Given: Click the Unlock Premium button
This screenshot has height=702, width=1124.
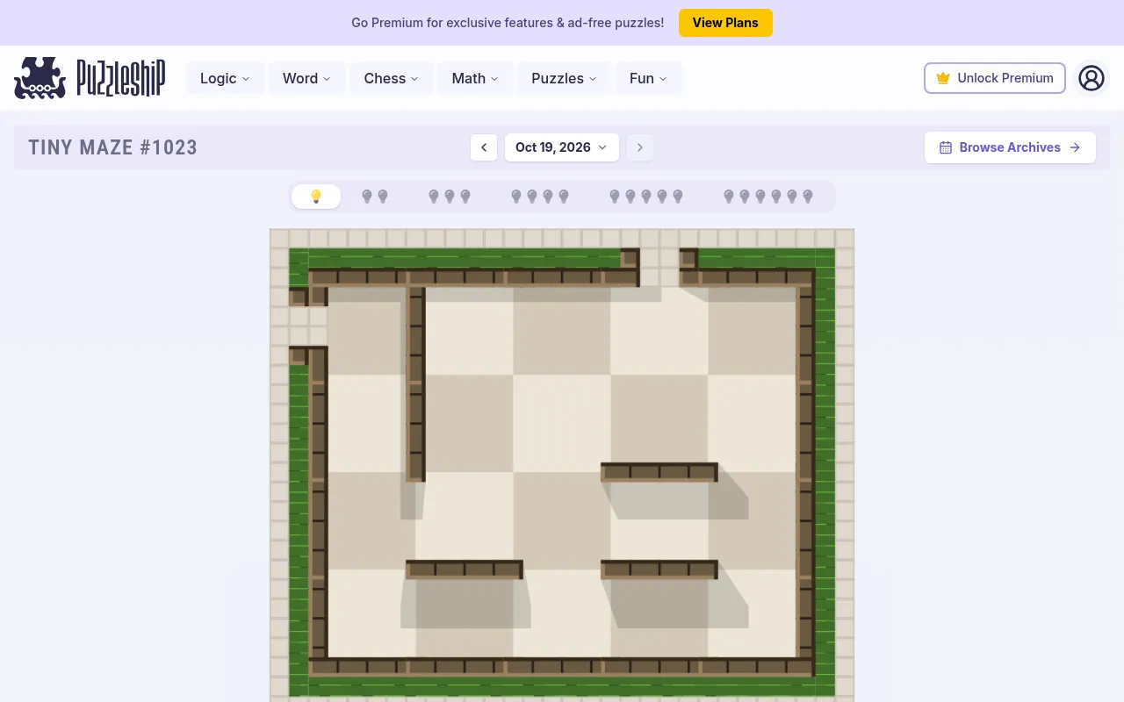Looking at the screenshot, I should pyautogui.click(x=995, y=78).
